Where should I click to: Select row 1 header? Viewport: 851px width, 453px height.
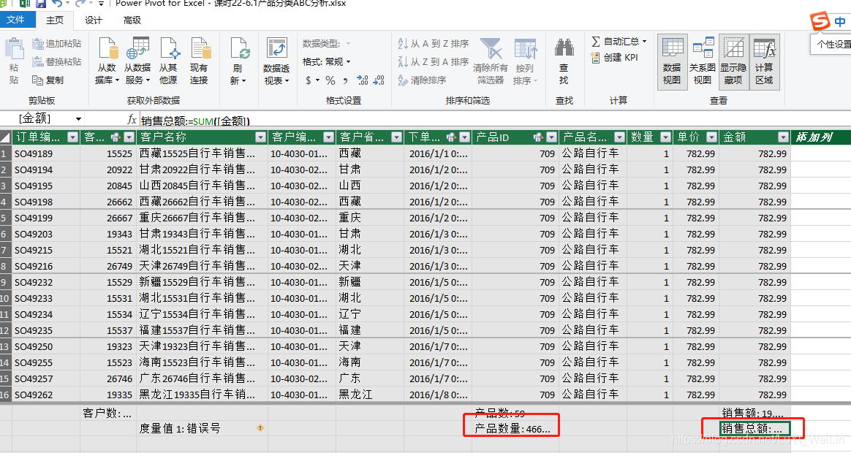tap(5, 153)
